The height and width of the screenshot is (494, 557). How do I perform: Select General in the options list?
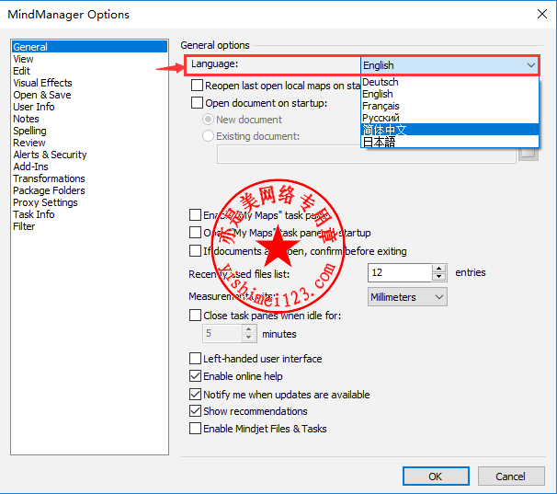tap(89, 47)
